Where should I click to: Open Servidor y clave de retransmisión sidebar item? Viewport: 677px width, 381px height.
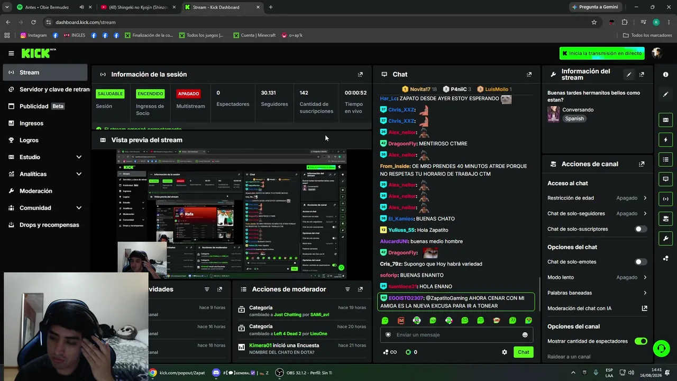coord(45,89)
